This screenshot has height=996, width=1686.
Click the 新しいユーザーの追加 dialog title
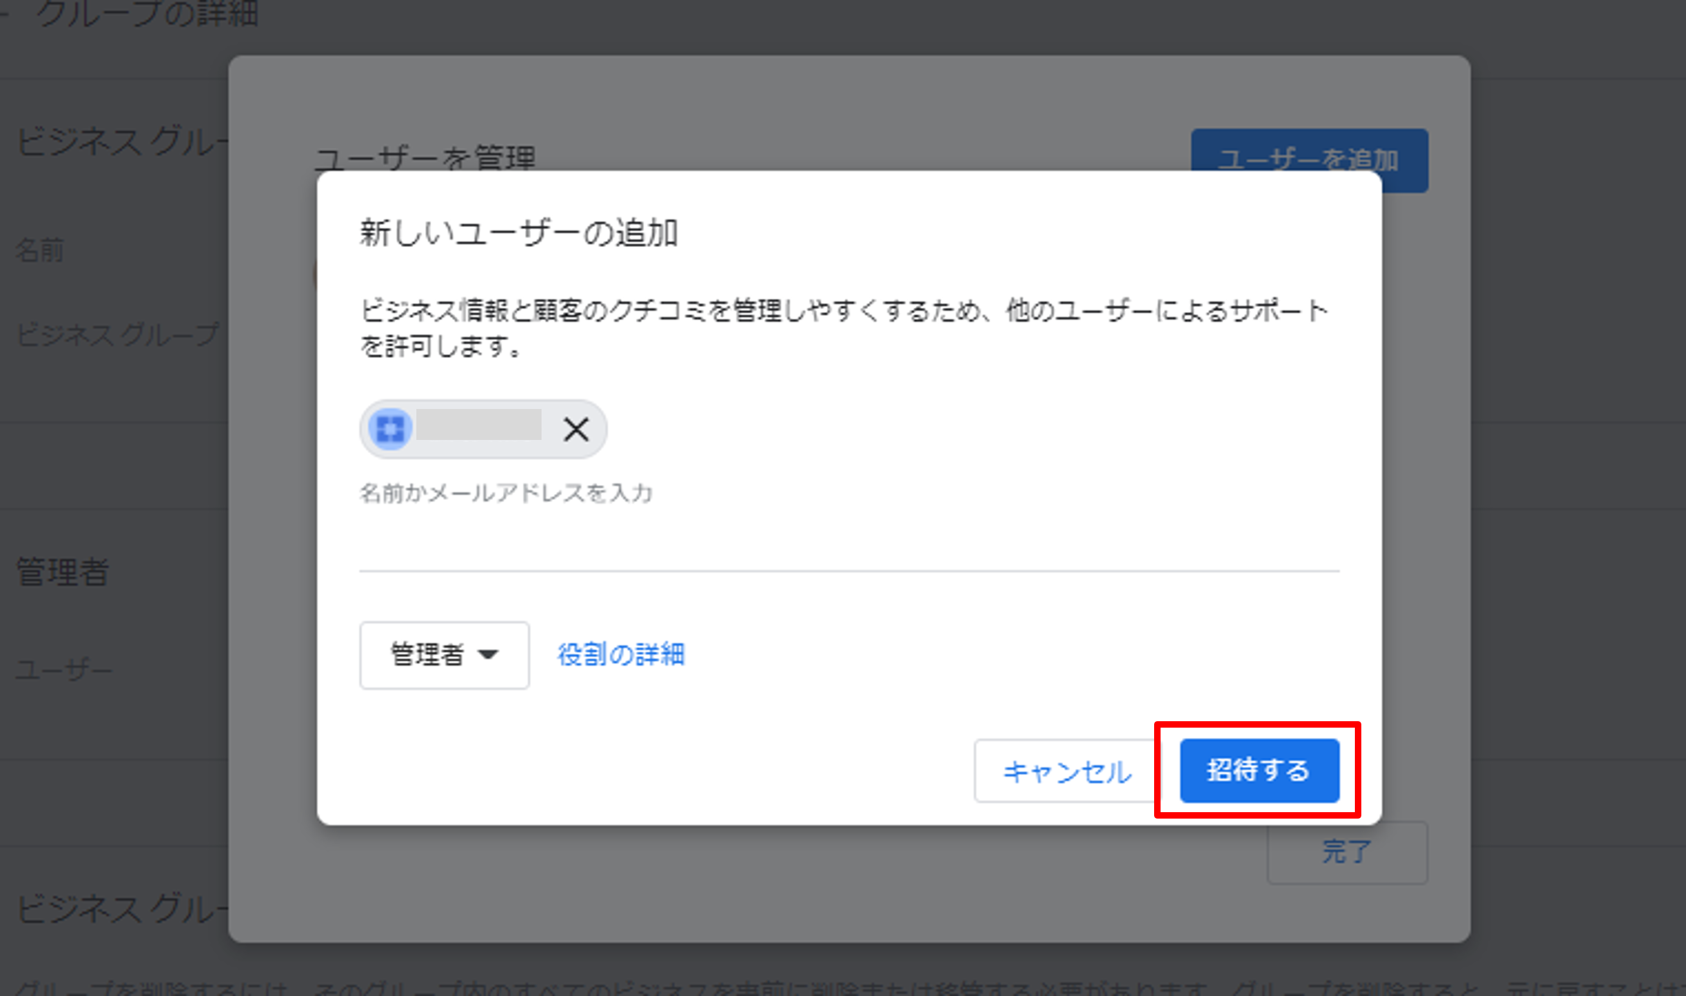pos(519,233)
